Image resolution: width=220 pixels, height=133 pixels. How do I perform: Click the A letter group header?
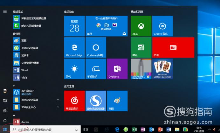click(14, 115)
